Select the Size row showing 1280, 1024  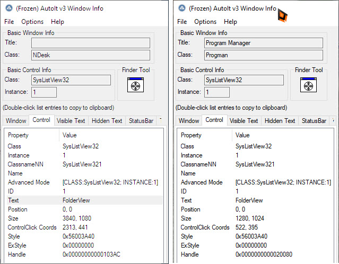pyautogui.click(x=254, y=218)
